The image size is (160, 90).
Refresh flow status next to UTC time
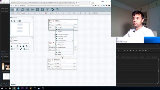pyautogui.click(x=90, y=13)
